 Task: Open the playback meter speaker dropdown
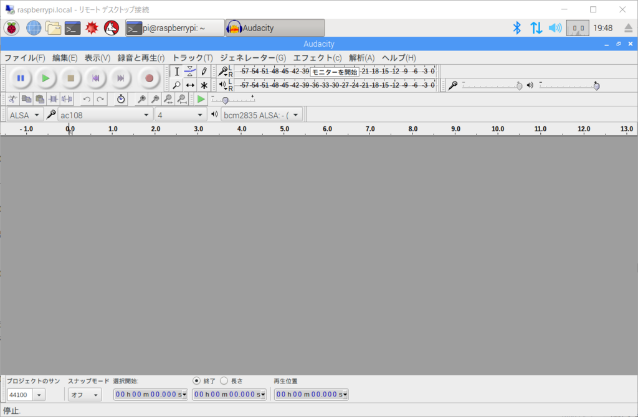pos(222,85)
